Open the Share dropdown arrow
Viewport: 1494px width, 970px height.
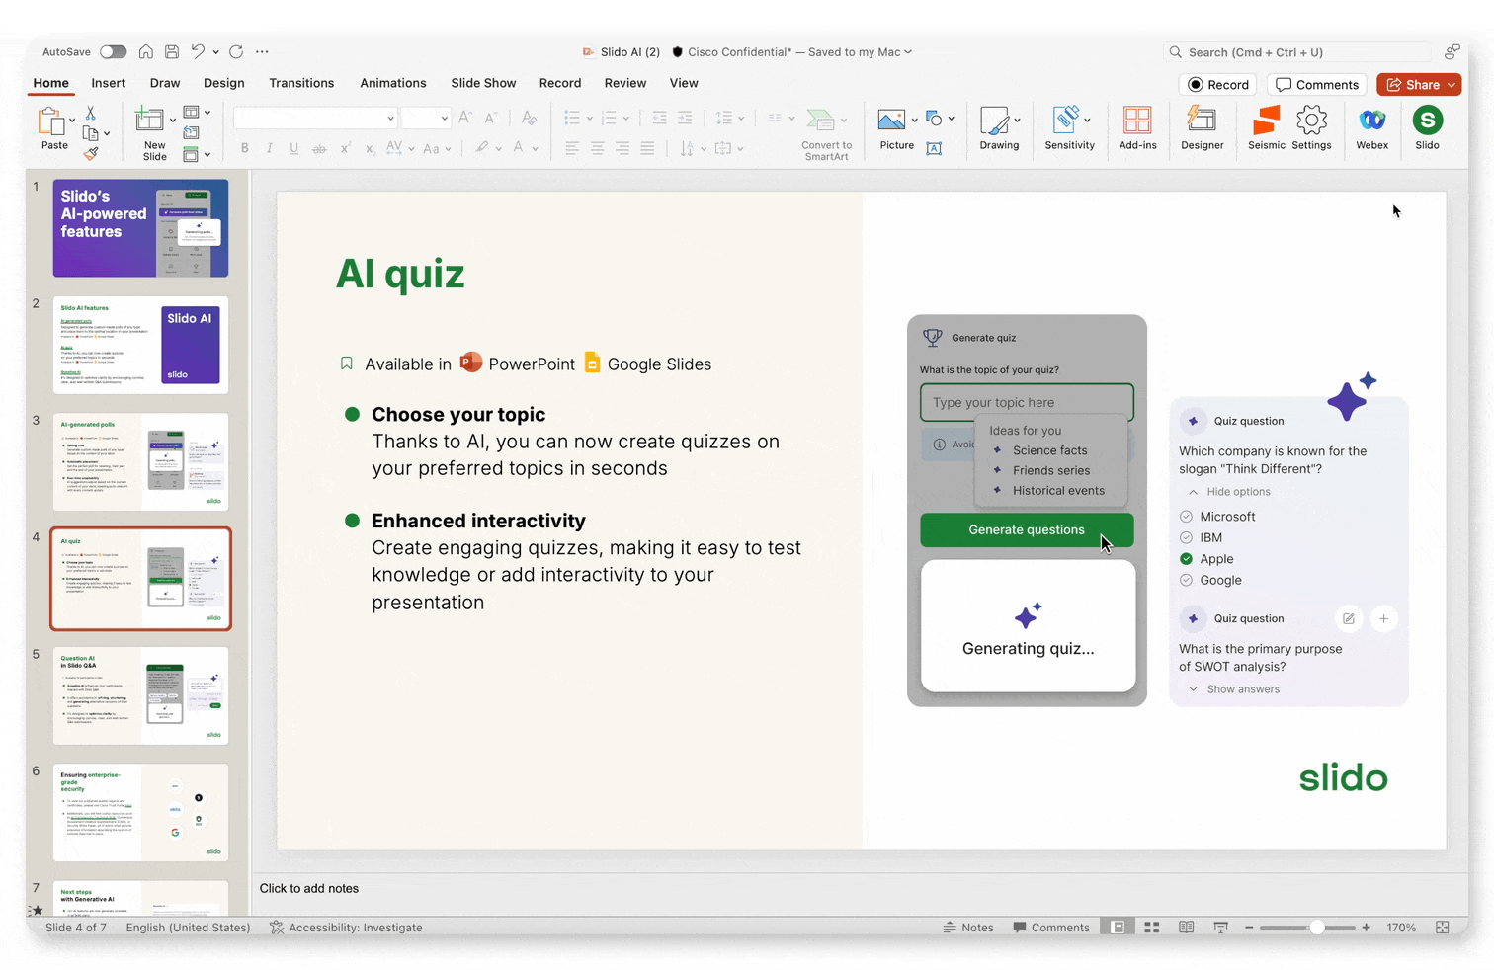point(1452,85)
